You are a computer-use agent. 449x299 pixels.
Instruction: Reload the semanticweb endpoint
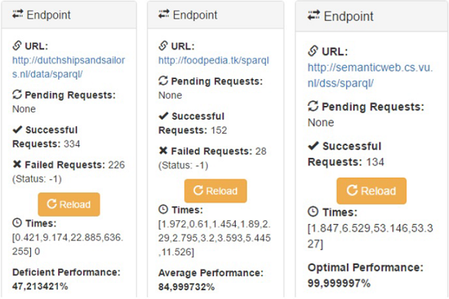pyautogui.click(x=371, y=190)
